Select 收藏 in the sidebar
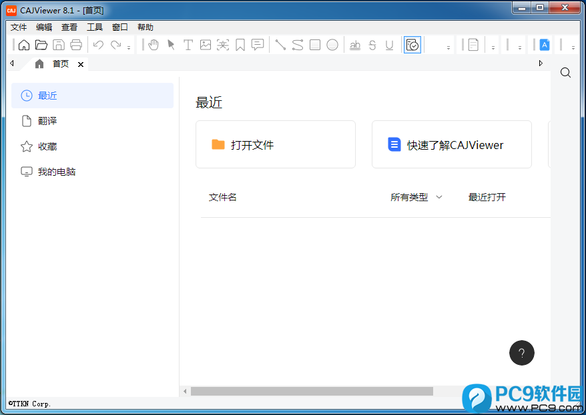This screenshot has height=415, width=586. tap(47, 146)
